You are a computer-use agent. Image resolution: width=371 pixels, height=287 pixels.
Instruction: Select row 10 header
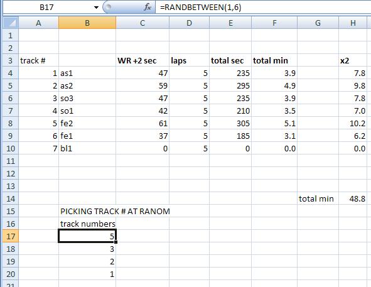click(x=11, y=148)
